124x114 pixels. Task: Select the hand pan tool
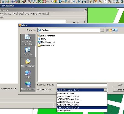[52, 1]
